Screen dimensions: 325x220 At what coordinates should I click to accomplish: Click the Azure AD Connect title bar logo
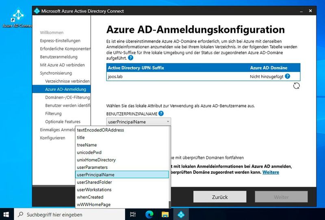tap(37, 11)
